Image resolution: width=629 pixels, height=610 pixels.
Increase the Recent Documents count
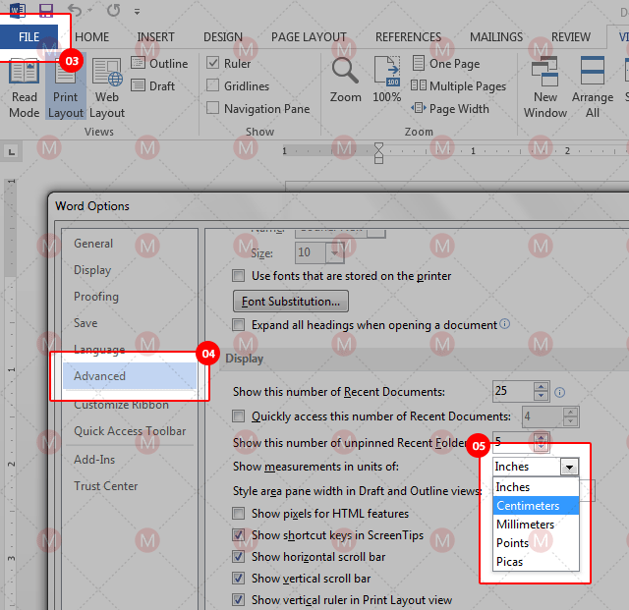coord(542,387)
